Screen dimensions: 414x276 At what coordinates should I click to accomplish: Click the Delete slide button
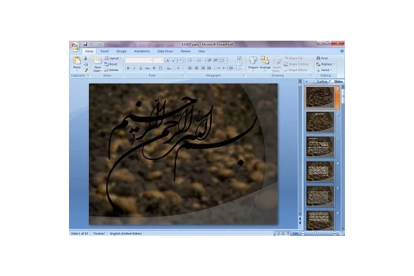tap(114, 70)
